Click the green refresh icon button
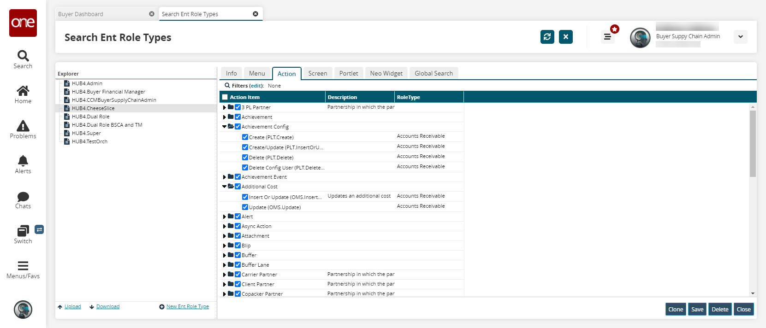The height and width of the screenshot is (328, 766). 547,37
